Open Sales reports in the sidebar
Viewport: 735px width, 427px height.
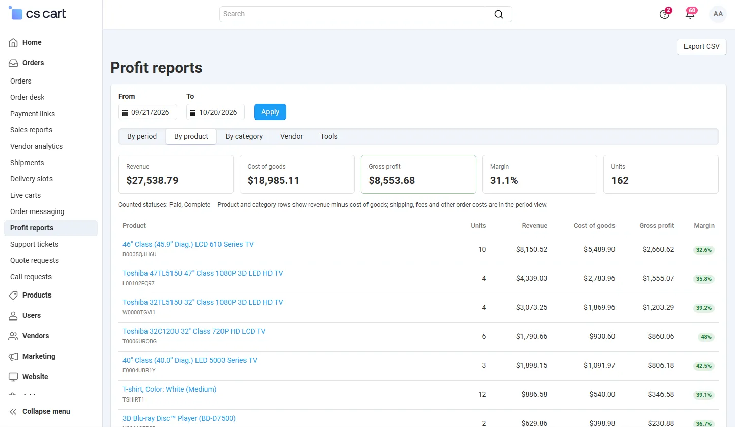pyautogui.click(x=31, y=130)
